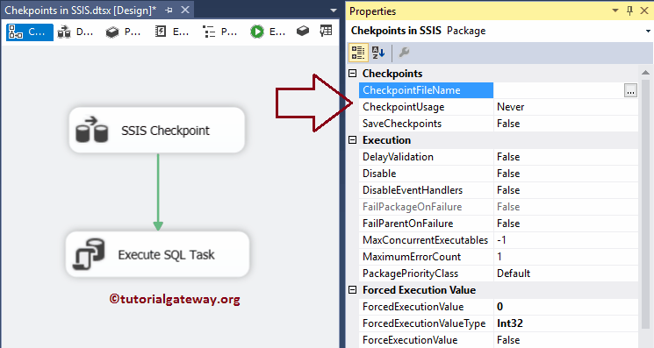Click the Properties scrollbar up arrow
Image resolution: width=654 pixels, height=348 pixels.
coord(645,73)
